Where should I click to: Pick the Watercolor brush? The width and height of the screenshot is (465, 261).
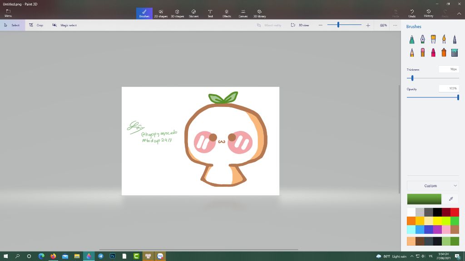point(444,39)
